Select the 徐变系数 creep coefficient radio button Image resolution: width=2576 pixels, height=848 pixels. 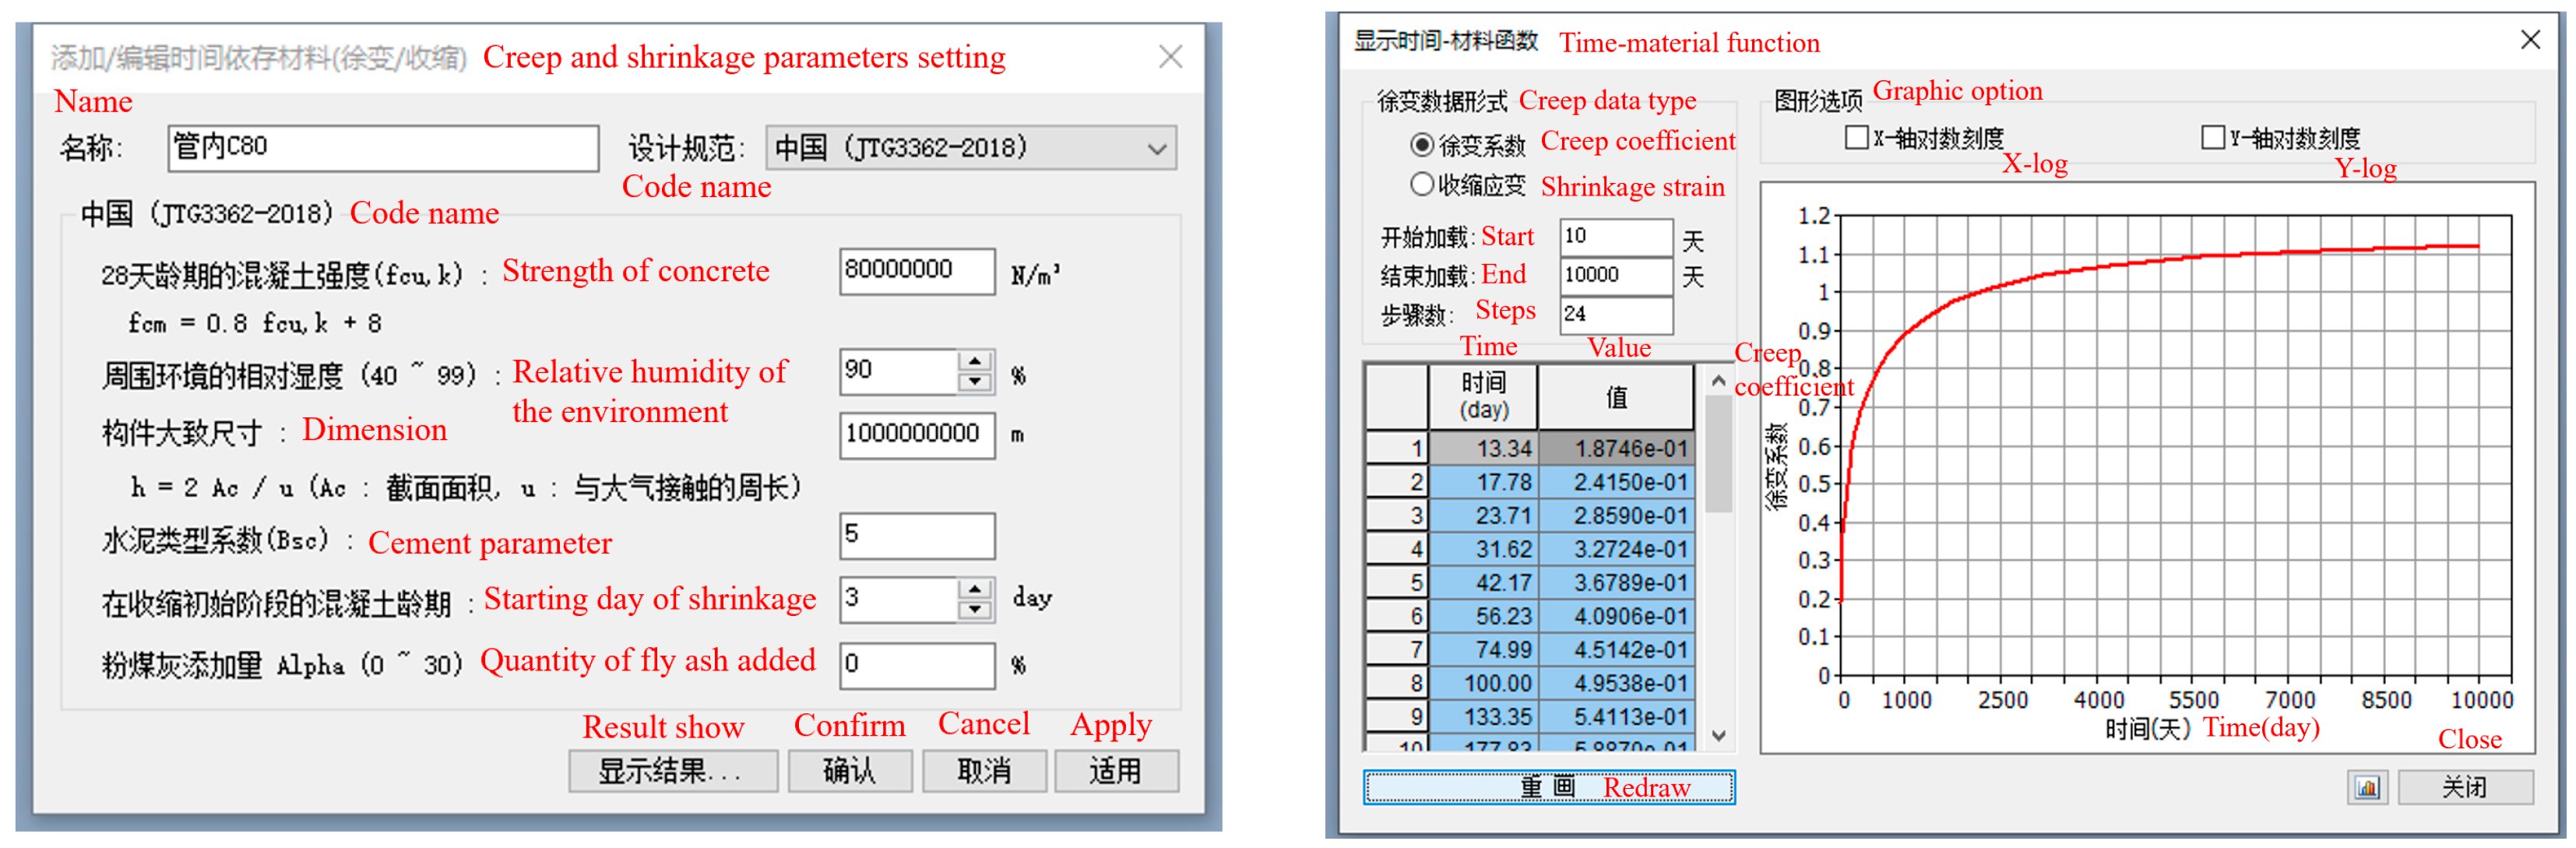pyautogui.click(x=1421, y=145)
